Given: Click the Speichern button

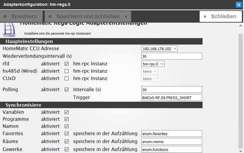Looking at the screenshot, I should tap(21, 16).
